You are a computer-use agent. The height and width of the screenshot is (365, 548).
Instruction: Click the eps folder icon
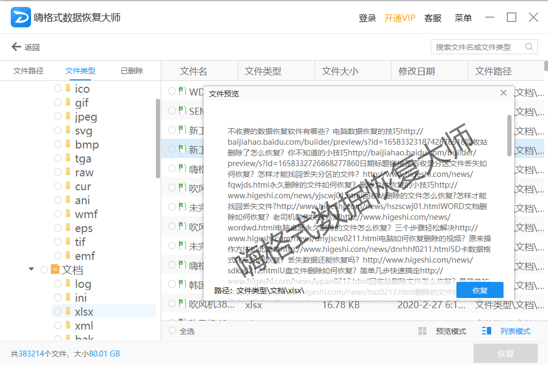pyautogui.click(x=68, y=228)
